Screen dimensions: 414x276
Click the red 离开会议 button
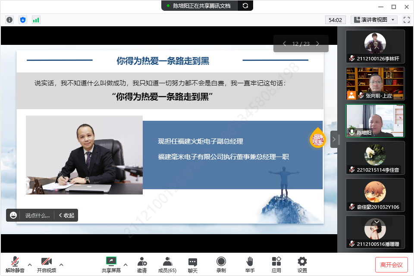pos(391,264)
